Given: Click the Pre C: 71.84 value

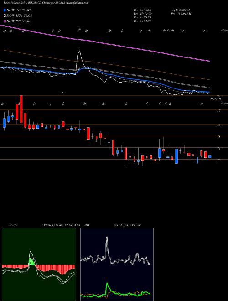Looking at the screenshot, I should click(143, 21).
